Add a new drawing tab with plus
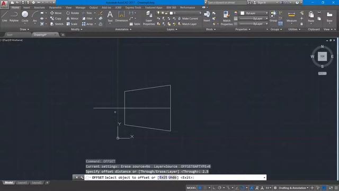This screenshot has width=339, height=191. (63, 34)
